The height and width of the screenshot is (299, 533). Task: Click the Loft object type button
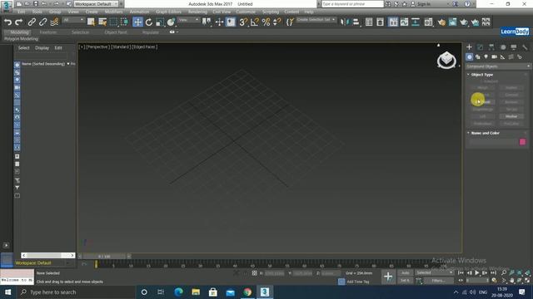click(x=483, y=116)
